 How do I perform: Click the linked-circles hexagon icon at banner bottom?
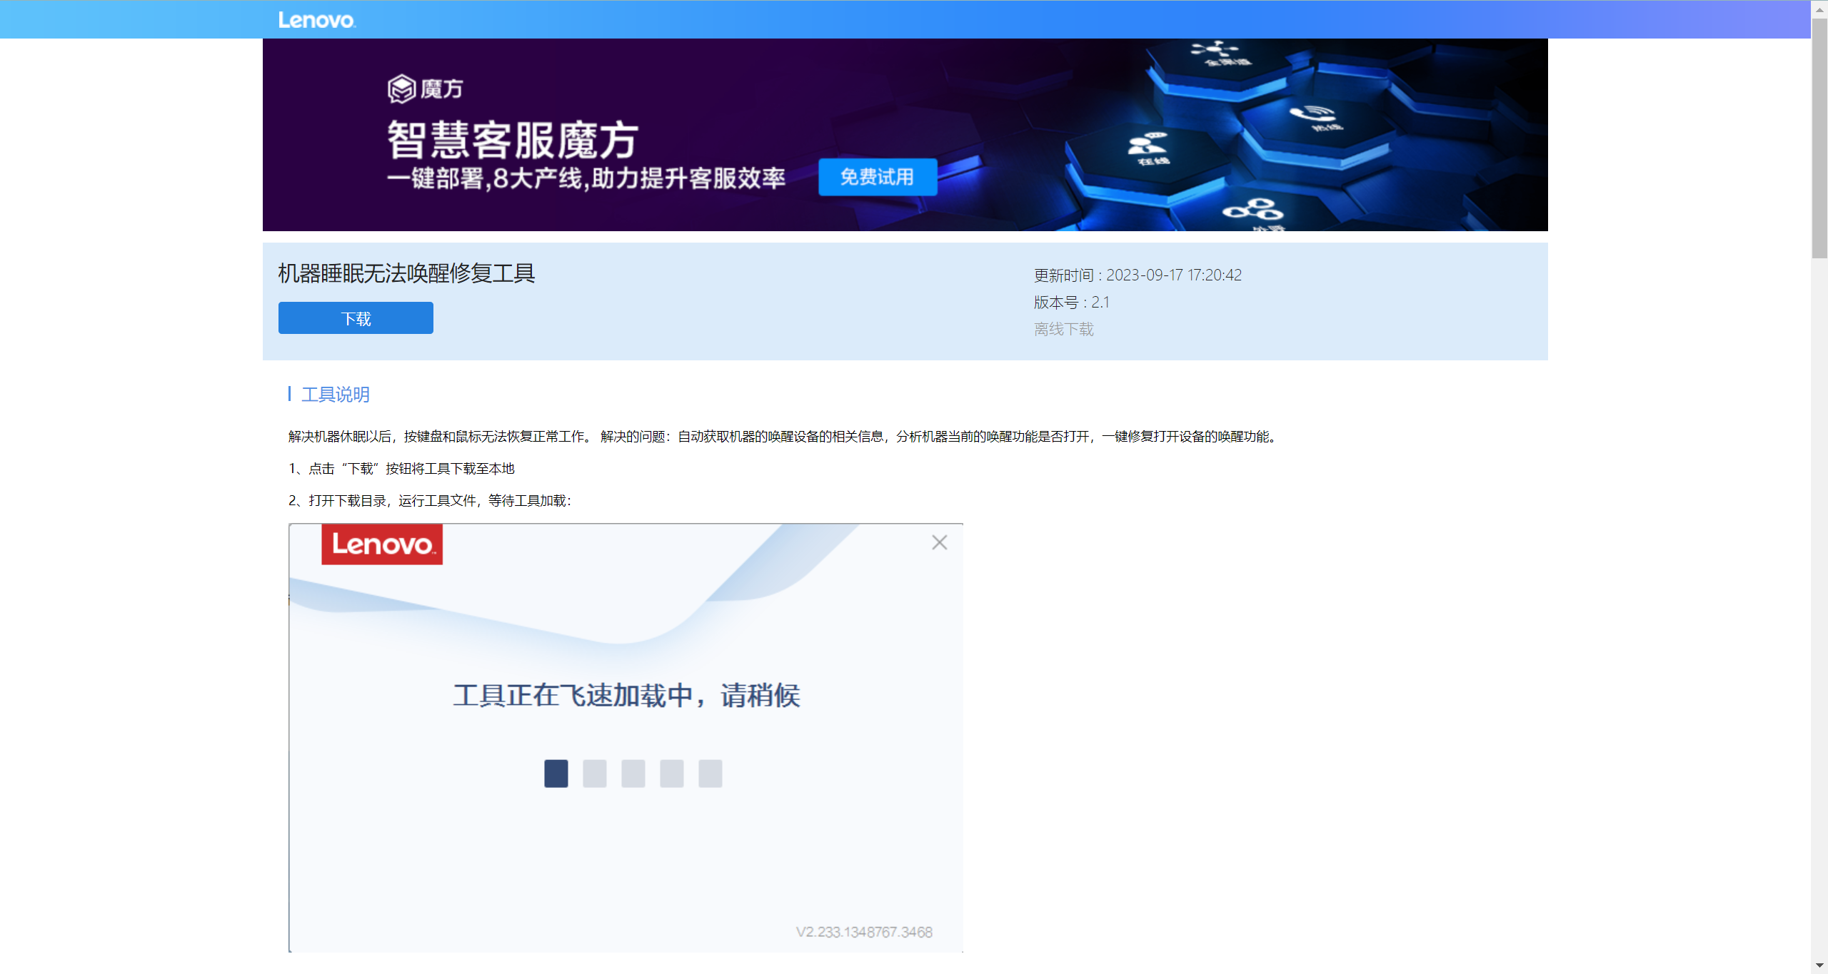click(x=1252, y=210)
